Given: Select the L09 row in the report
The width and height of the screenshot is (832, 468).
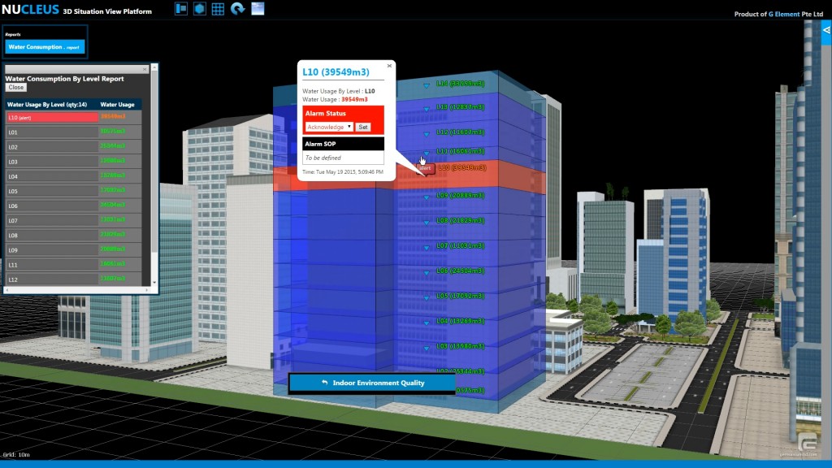Looking at the screenshot, I should [73, 250].
